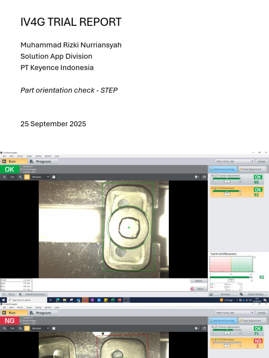Open the P000: PROG_000 dropdown in OK window
The image size is (269, 358).
click(x=234, y=162)
